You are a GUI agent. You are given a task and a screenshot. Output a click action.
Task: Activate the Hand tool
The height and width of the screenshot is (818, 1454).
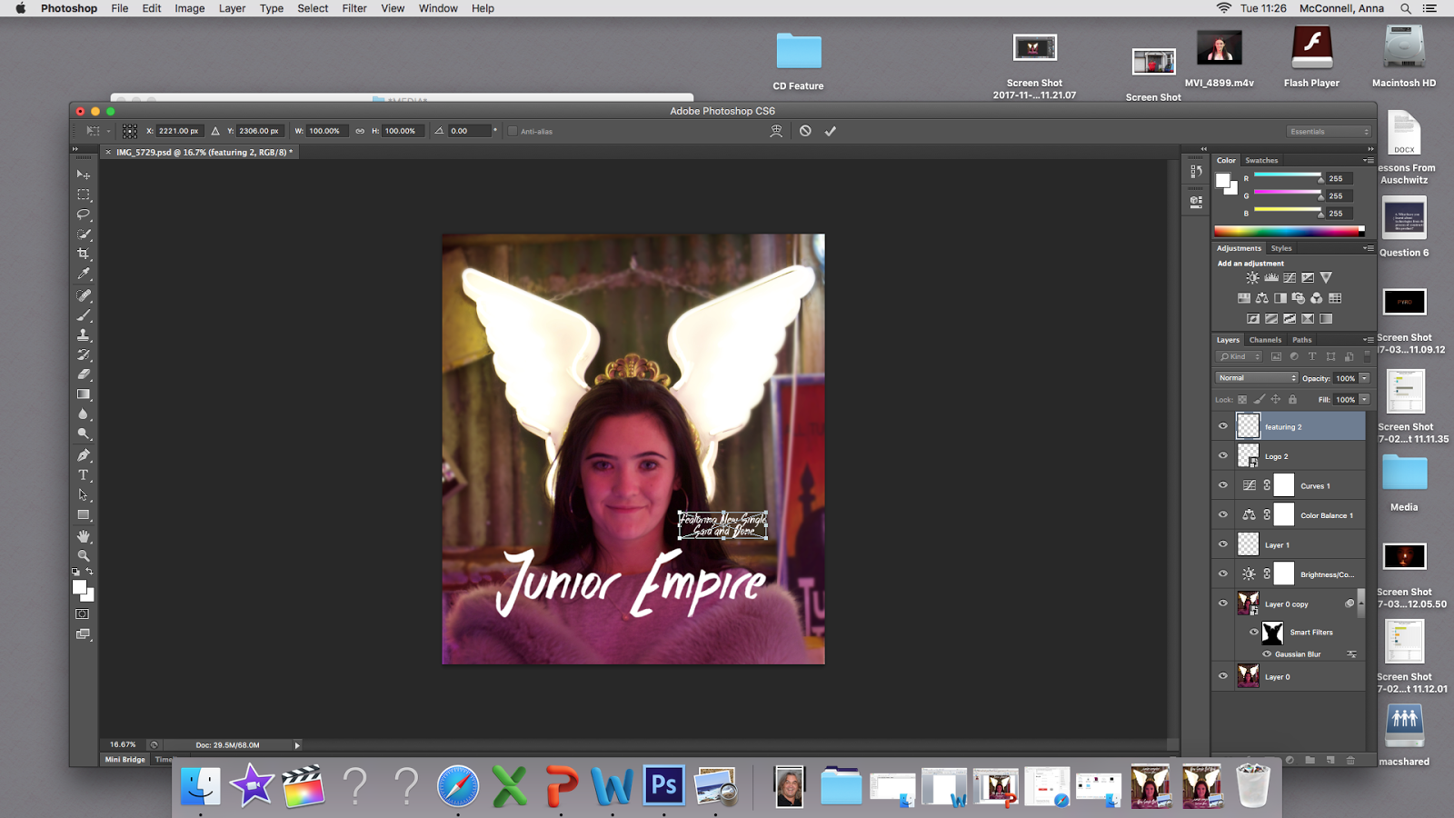coord(84,536)
